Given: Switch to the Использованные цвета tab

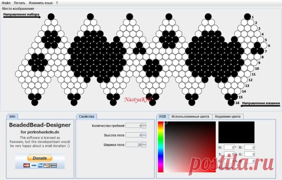Looking at the screenshot, I should click(190, 116).
